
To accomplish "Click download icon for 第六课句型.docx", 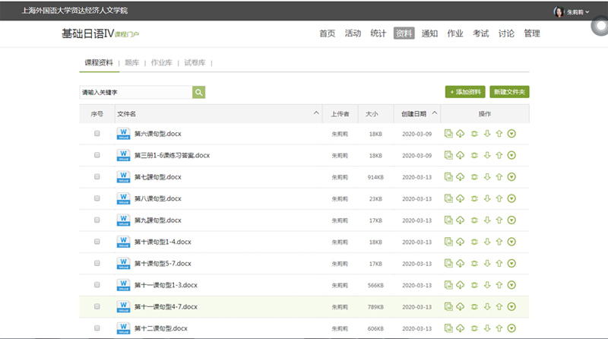I will (461, 134).
